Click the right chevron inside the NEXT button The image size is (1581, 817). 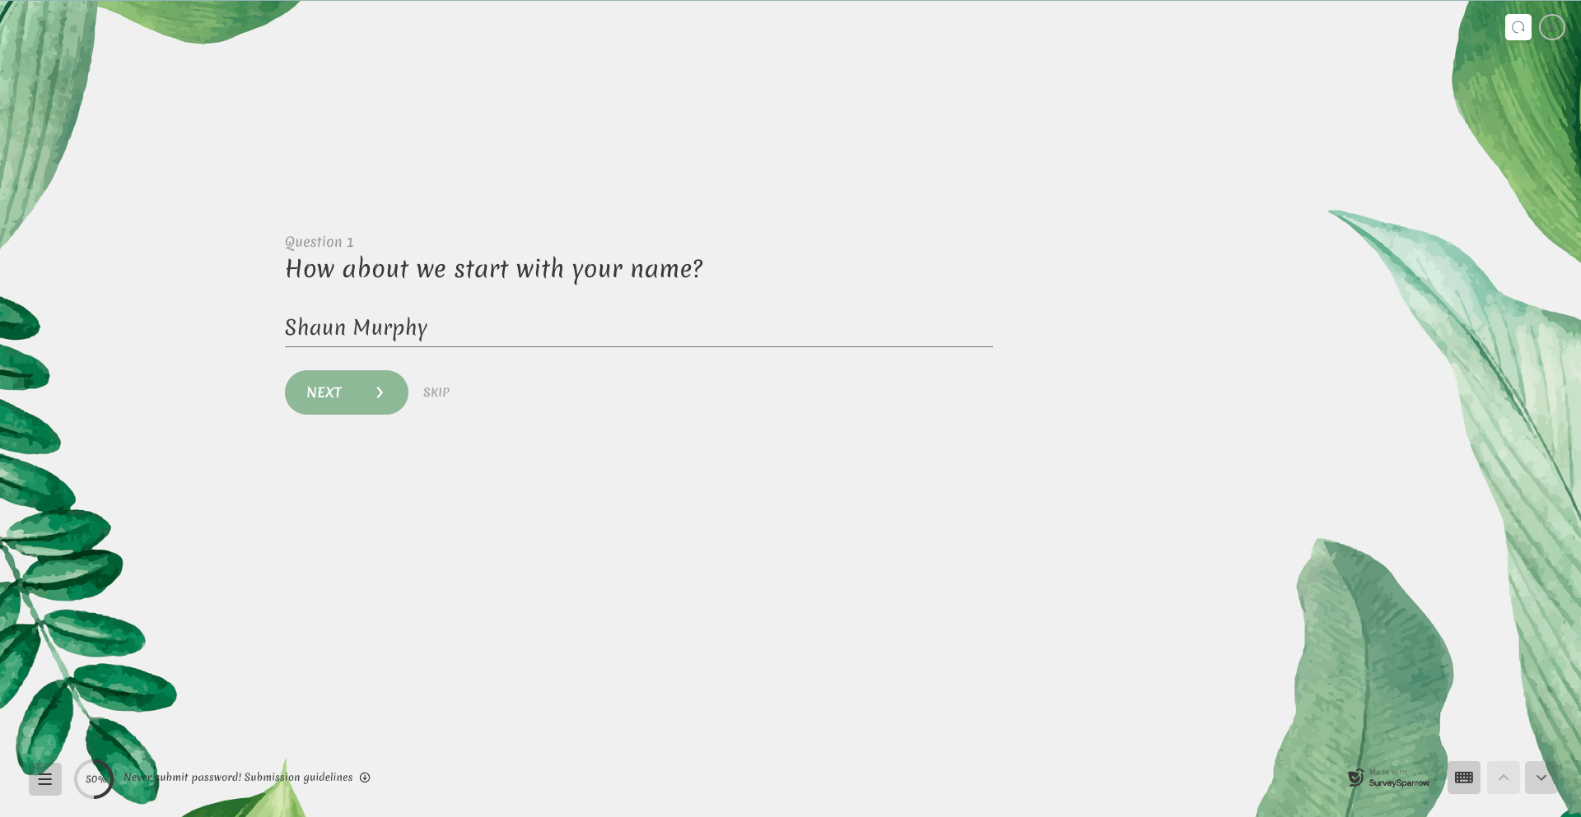point(380,392)
